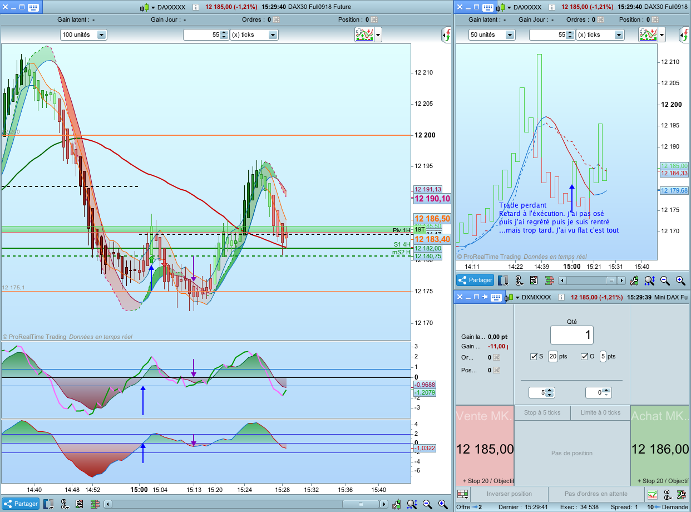Open the dropdown arrow beside the main chart indicator icon
The width and height of the screenshot is (691, 512).
point(378,35)
